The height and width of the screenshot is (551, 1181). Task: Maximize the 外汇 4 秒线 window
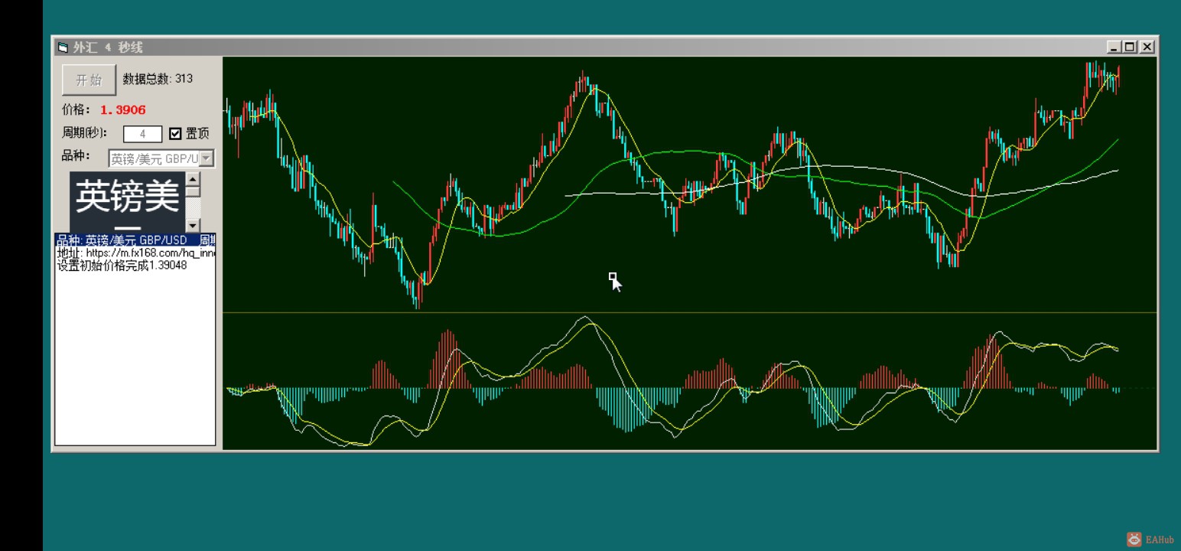click(1130, 47)
